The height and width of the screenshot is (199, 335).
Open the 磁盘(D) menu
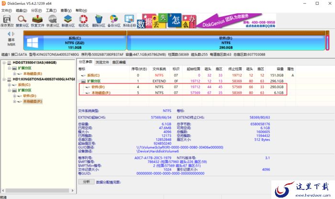coord(22,10)
